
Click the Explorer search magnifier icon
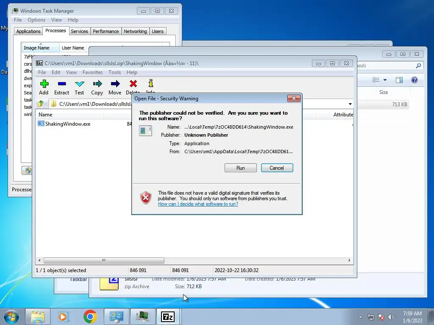pos(418,66)
